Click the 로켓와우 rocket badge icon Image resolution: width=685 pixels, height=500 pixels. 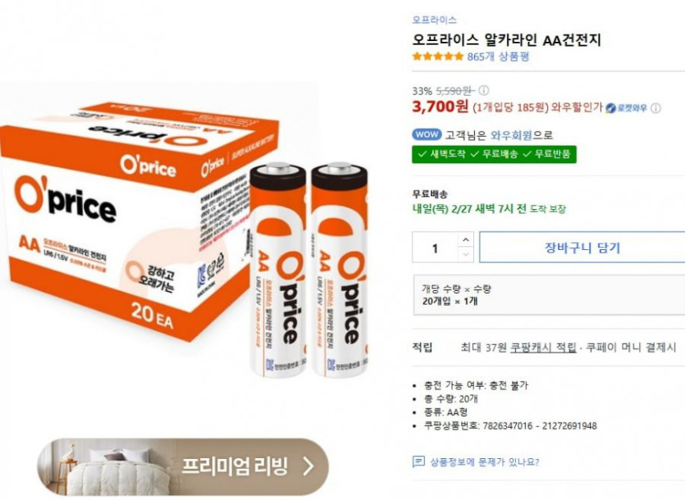pos(610,108)
